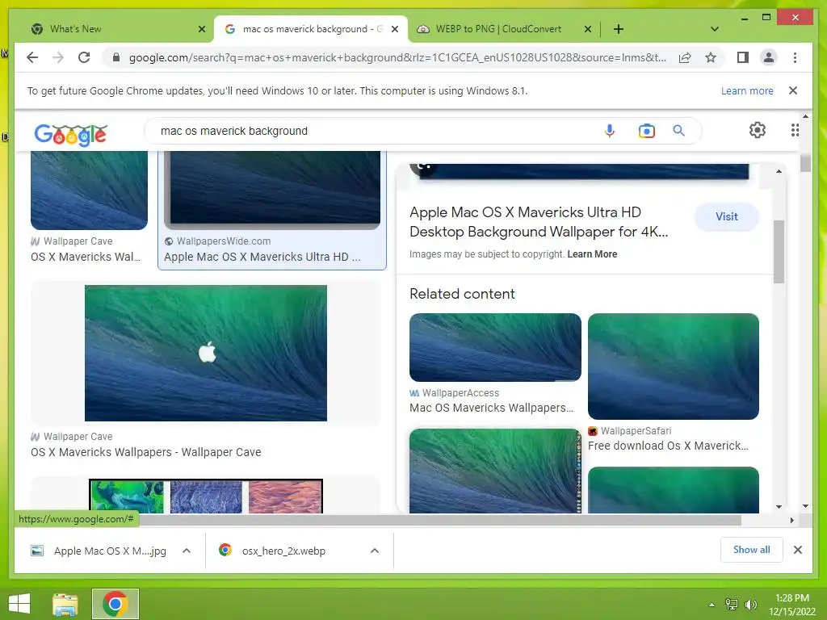827x620 pixels.
Task: Open Google quick settings gear
Action: 758,130
